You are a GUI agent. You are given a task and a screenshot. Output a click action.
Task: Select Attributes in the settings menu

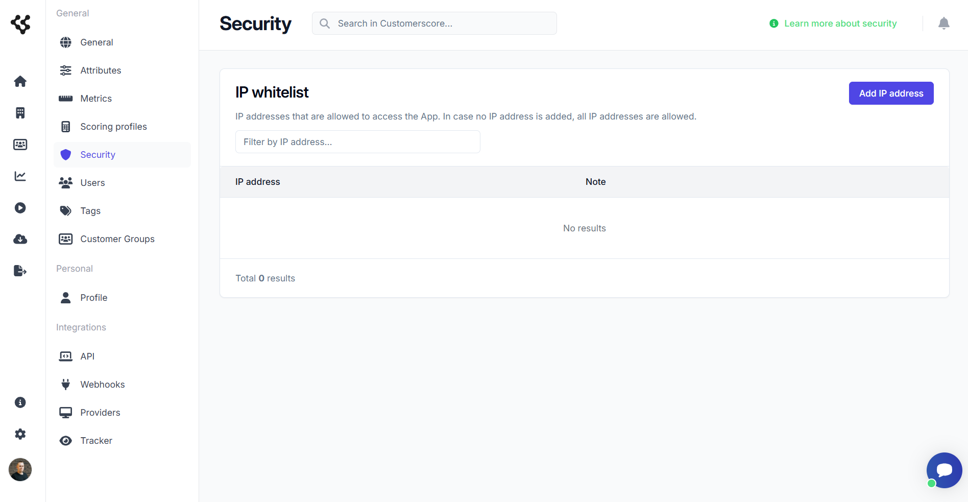(x=101, y=70)
